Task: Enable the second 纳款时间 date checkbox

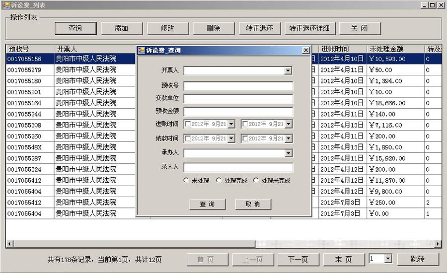Action: (x=245, y=139)
